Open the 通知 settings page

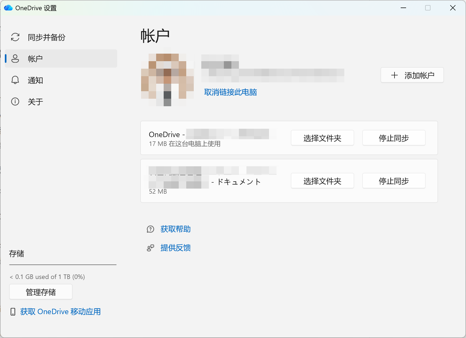pos(61,80)
